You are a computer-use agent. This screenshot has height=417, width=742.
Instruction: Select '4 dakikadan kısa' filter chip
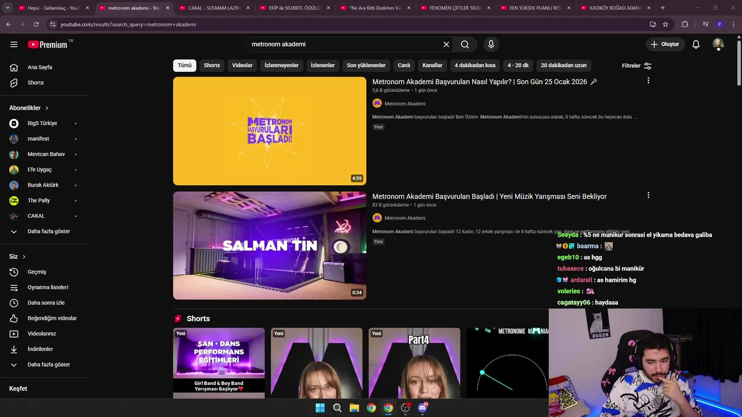click(475, 65)
